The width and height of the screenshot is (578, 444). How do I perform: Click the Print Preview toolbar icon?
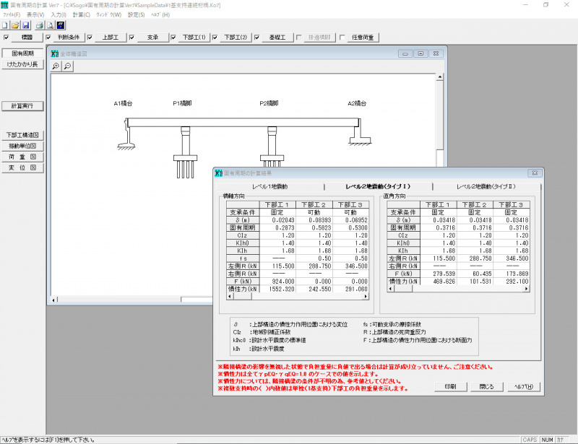pos(50,25)
